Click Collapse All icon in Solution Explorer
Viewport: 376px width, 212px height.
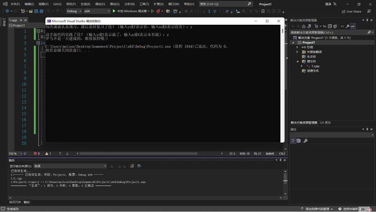330,27
